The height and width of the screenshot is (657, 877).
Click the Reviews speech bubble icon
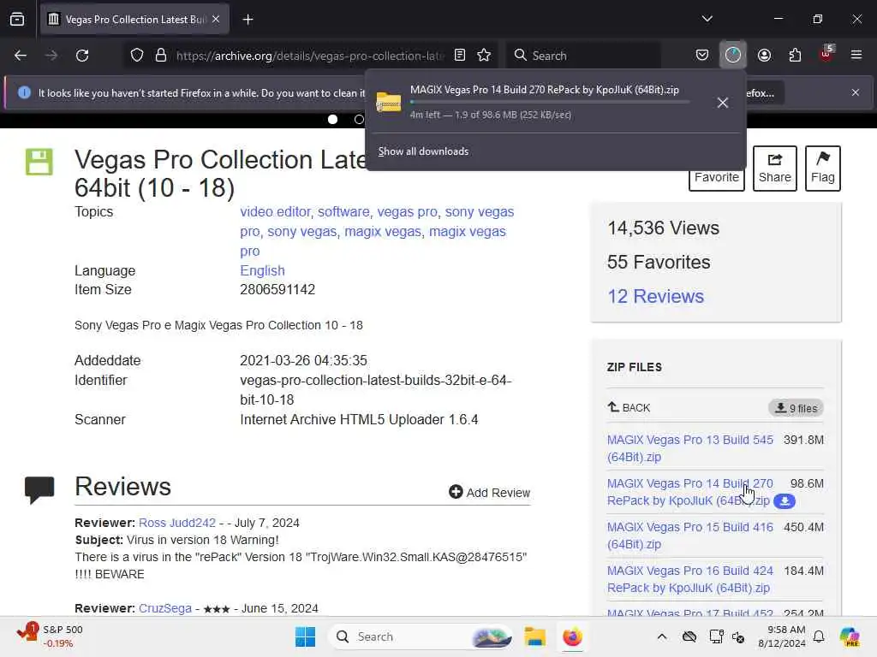point(39,489)
